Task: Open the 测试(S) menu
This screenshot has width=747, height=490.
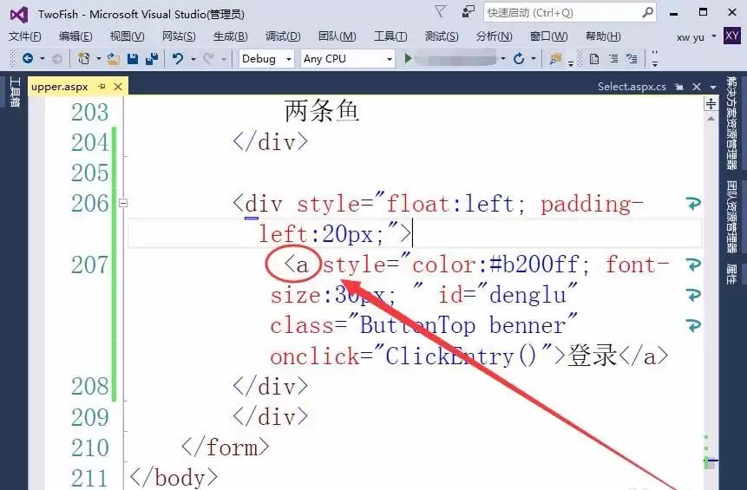Action: 442,36
